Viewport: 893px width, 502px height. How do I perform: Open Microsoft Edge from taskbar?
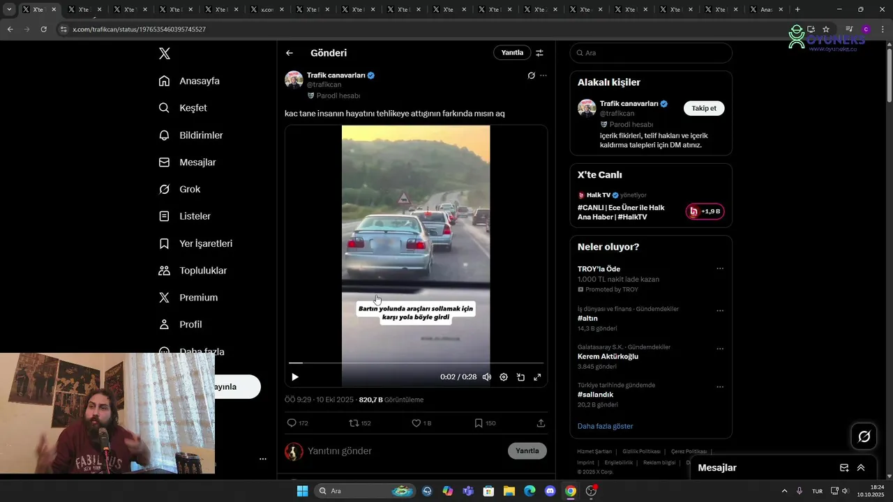pyautogui.click(x=530, y=491)
